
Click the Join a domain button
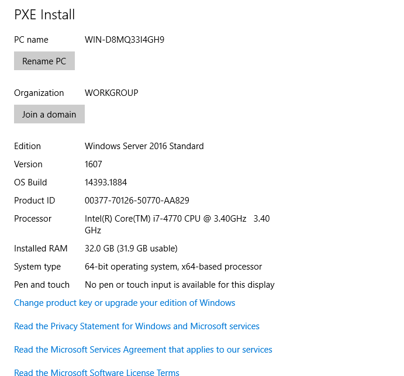point(49,114)
